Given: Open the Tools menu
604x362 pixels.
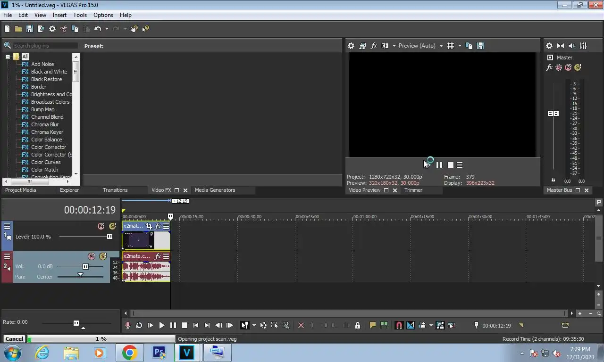Looking at the screenshot, I should 80,15.
